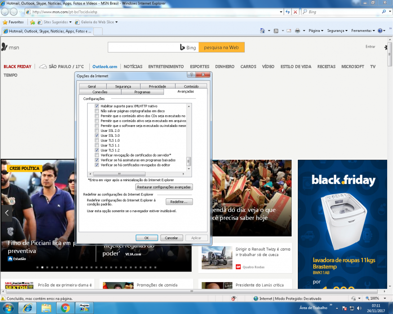Image resolution: width=393 pixels, height=314 pixels.
Task: Click the RSS feeds icon
Action: 276,31
